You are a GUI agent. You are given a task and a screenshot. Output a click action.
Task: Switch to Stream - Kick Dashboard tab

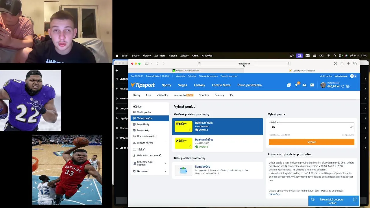(186, 70)
